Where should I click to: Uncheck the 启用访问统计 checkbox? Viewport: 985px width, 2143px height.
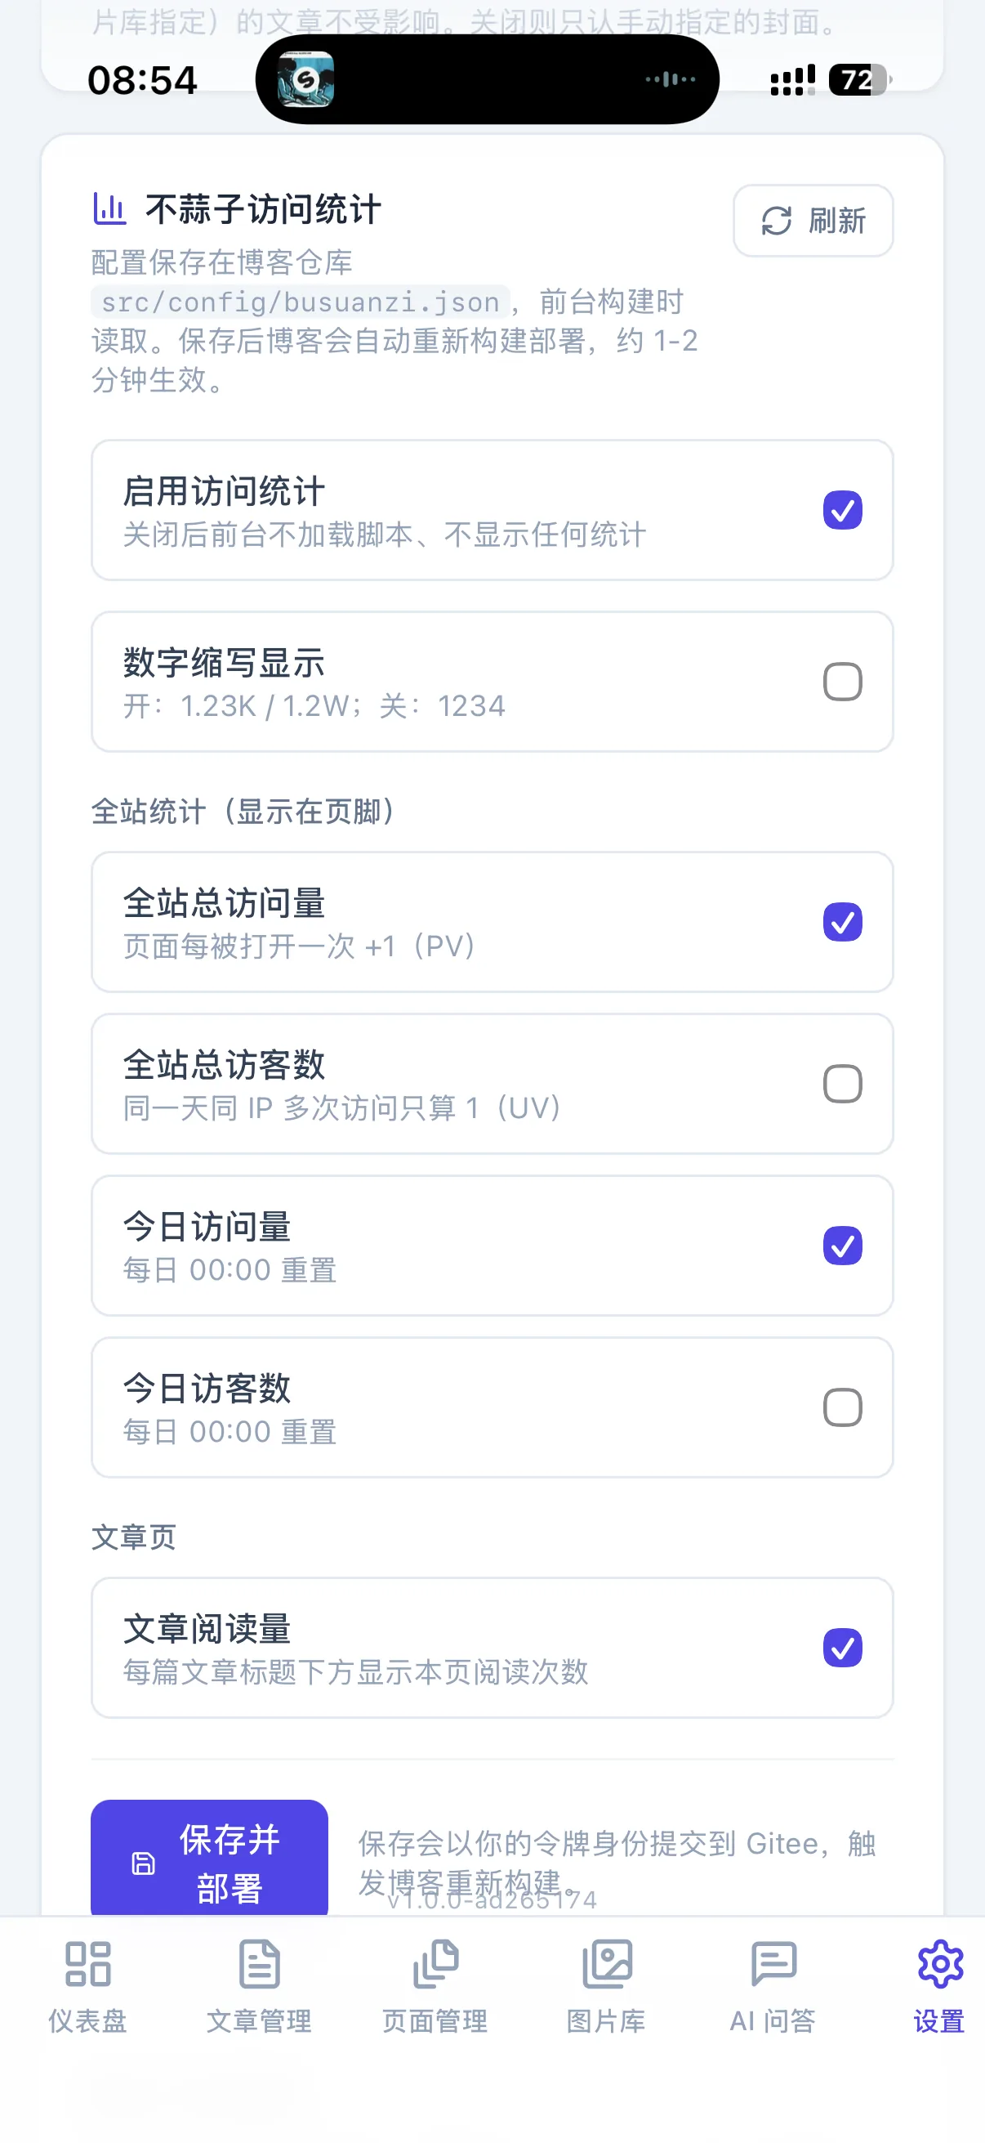tap(842, 510)
